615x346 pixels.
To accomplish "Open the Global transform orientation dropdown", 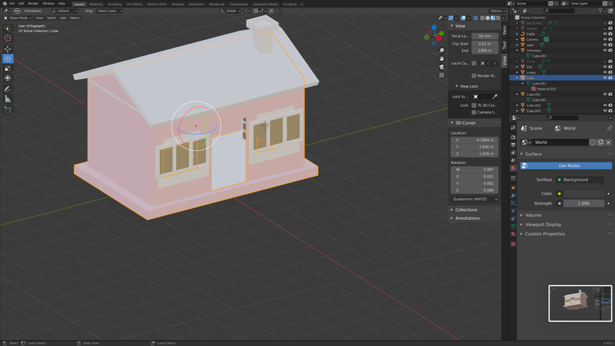I will pyautogui.click(x=230, y=11).
